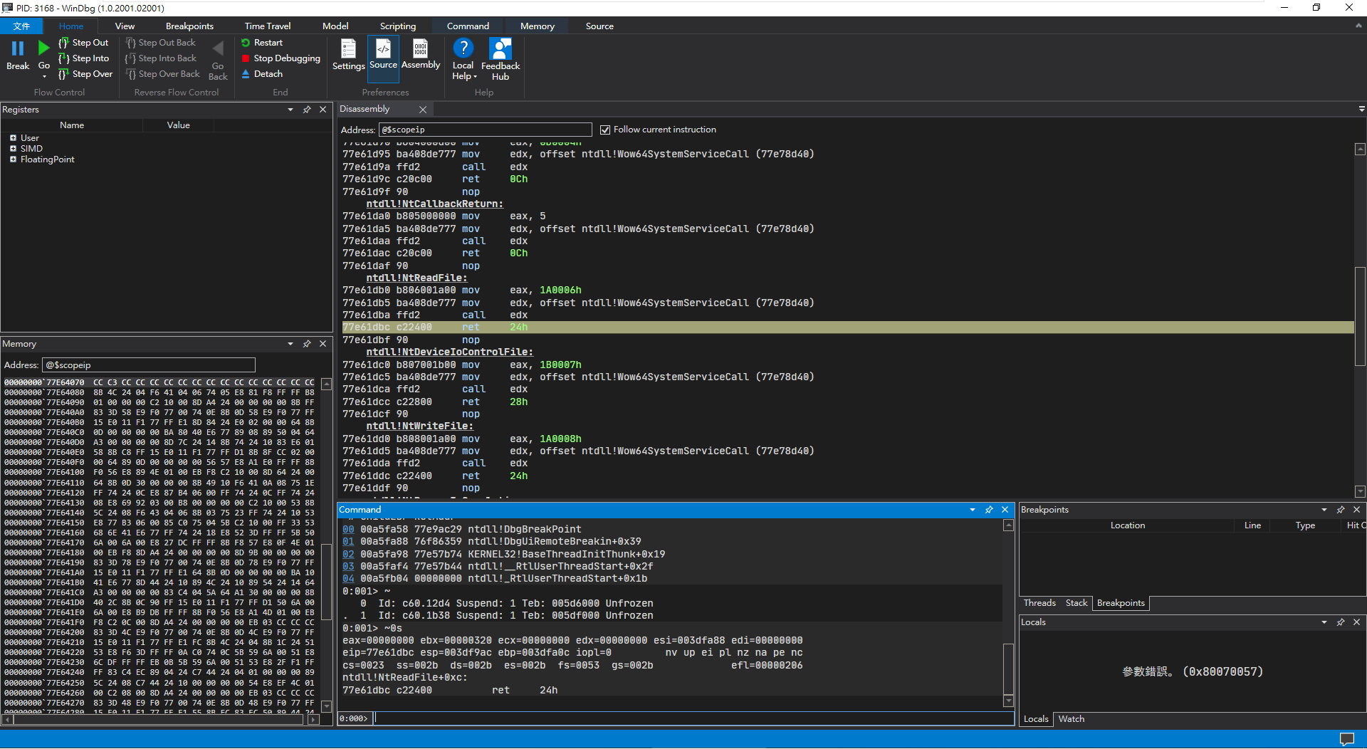This screenshot has height=749, width=1367.
Task: Click Step Into in Flow Control
Action: (83, 58)
